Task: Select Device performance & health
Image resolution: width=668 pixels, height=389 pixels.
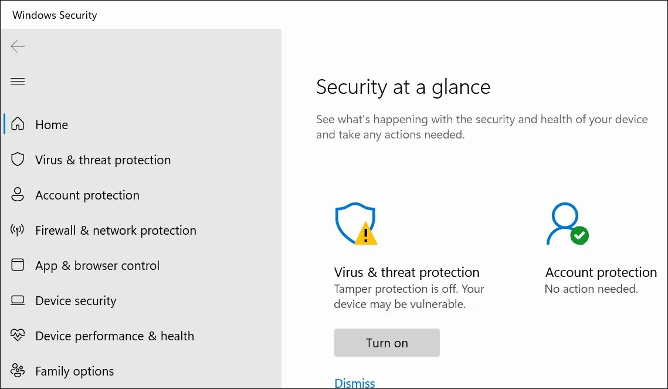Action: [x=114, y=336]
